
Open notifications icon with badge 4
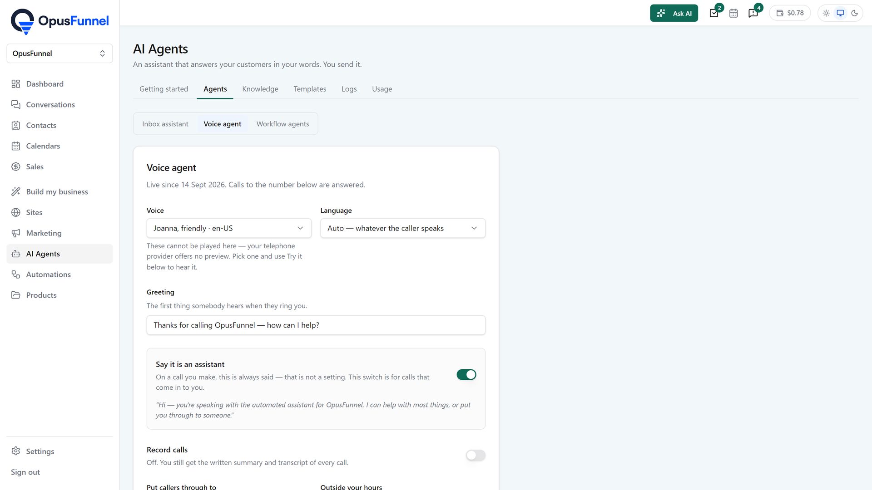(x=753, y=13)
